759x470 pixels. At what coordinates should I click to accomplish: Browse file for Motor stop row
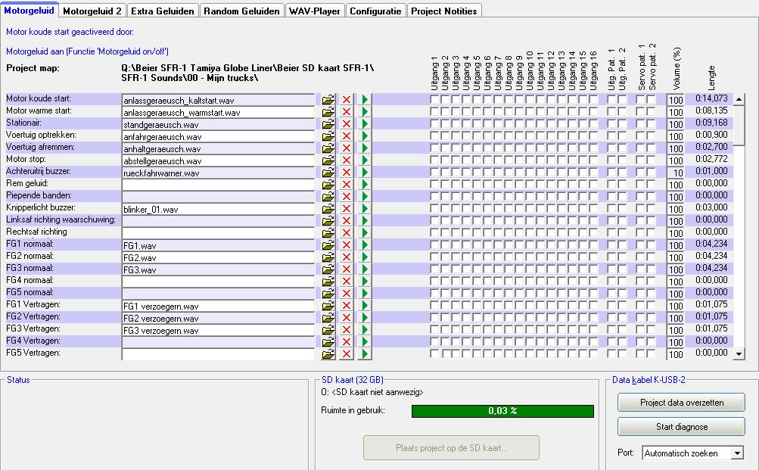328,160
